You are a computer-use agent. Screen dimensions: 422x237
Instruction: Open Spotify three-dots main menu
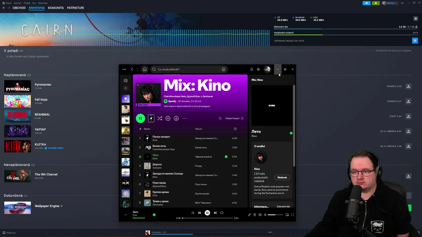pyautogui.click(x=124, y=69)
